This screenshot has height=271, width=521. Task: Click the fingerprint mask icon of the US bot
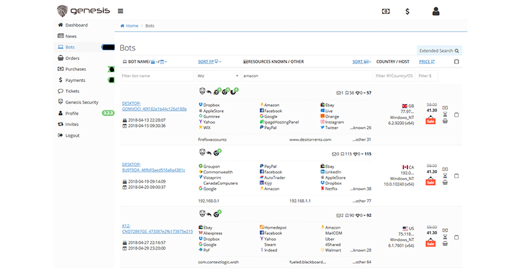tap(202, 213)
